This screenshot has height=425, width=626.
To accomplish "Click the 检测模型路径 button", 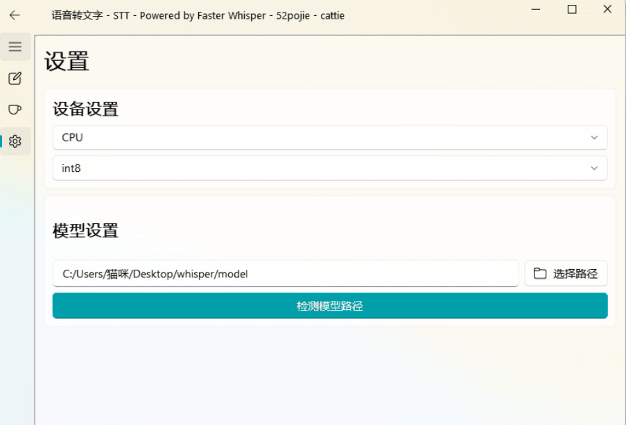I will click(x=330, y=306).
